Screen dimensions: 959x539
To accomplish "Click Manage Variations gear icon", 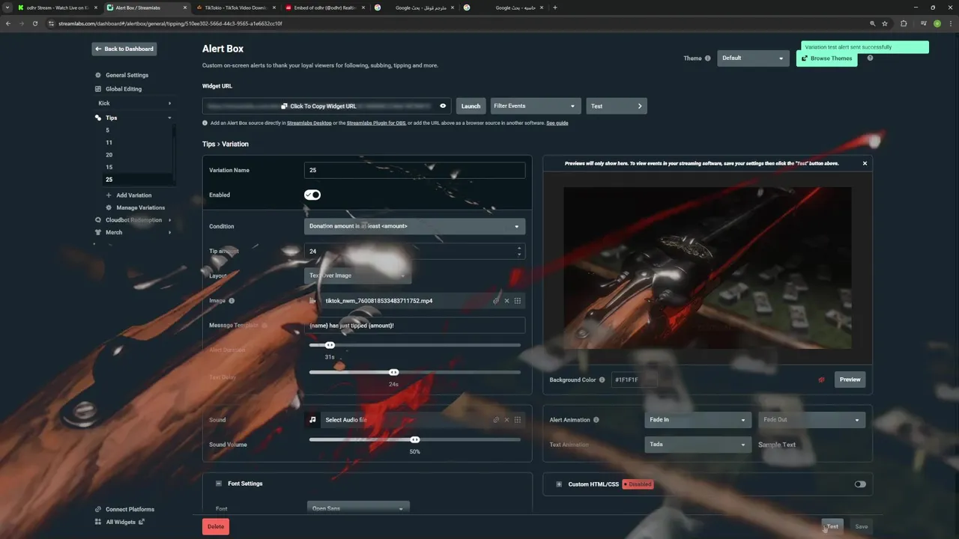I will (x=109, y=207).
